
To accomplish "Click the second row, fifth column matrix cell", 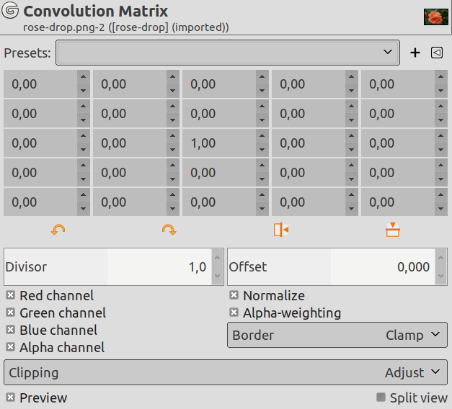I will pyautogui.click(x=398, y=114).
